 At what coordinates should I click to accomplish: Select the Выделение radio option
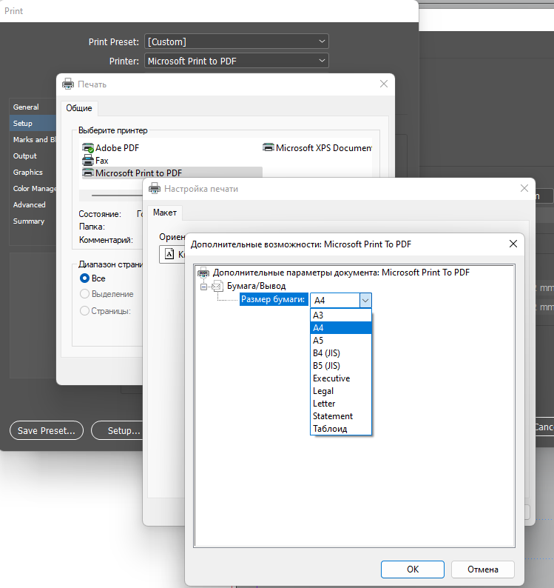pyautogui.click(x=107, y=294)
